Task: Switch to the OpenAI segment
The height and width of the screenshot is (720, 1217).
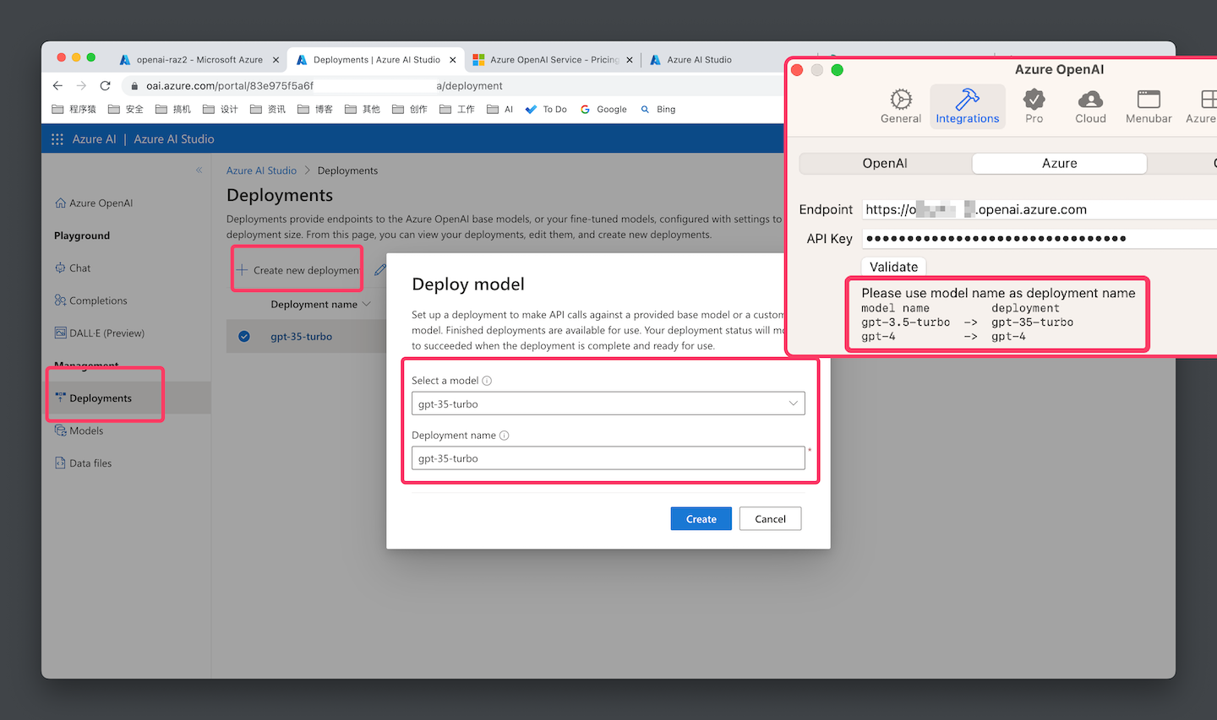Action: point(885,163)
